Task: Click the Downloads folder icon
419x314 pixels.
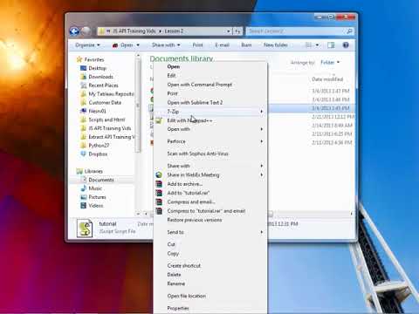Action: point(83,77)
